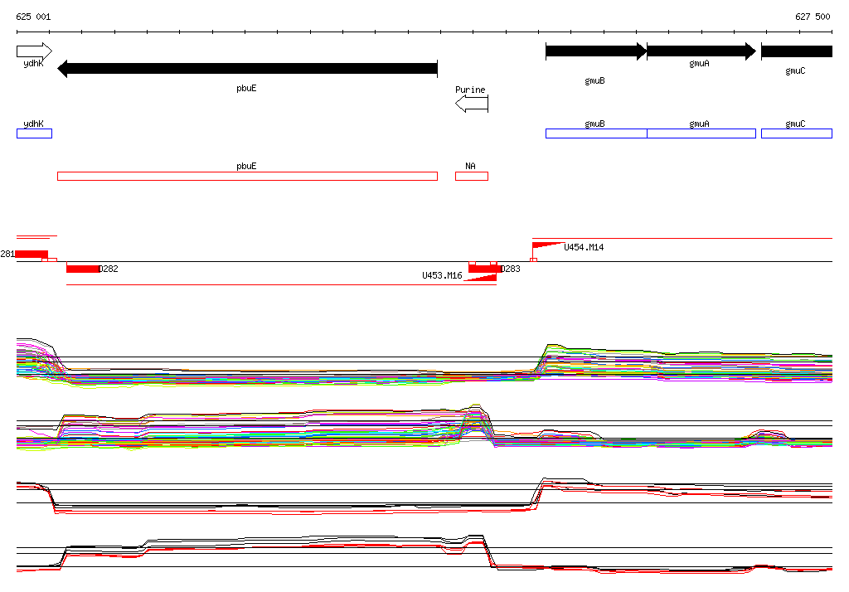Click the 281 red terminator block

pyautogui.click(x=32, y=254)
